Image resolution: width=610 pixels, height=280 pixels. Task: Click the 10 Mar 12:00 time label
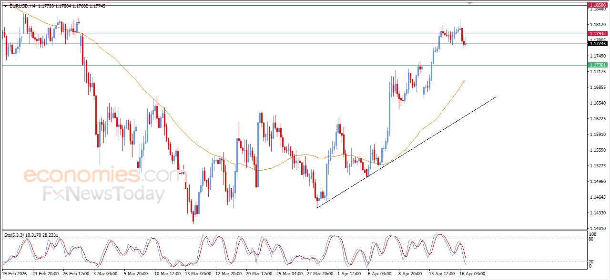tap(167, 274)
